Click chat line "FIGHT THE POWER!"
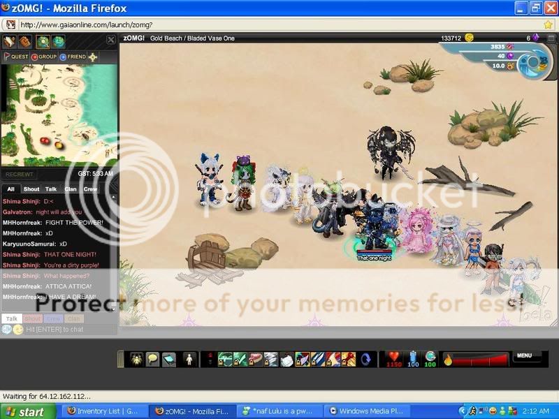The height and width of the screenshot is (419, 559). [x=74, y=223]
